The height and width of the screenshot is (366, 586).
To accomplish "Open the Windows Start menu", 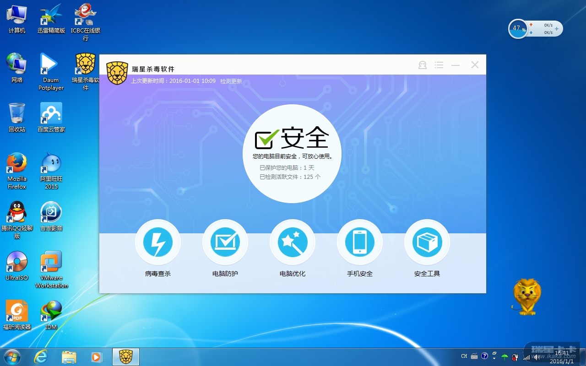I will point(12,357).
